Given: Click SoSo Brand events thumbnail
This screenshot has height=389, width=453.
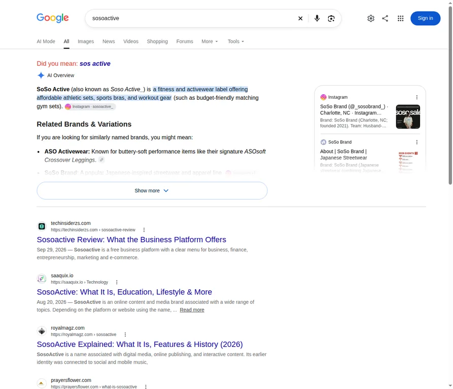Looking at the screenshot, I should [408, 162].
